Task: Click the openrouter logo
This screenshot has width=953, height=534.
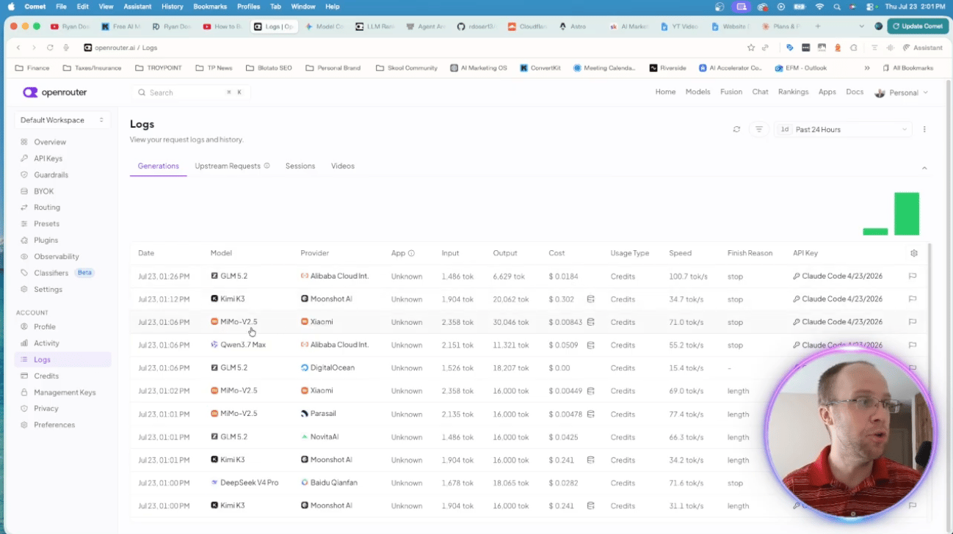Action: tap(54, 92)
